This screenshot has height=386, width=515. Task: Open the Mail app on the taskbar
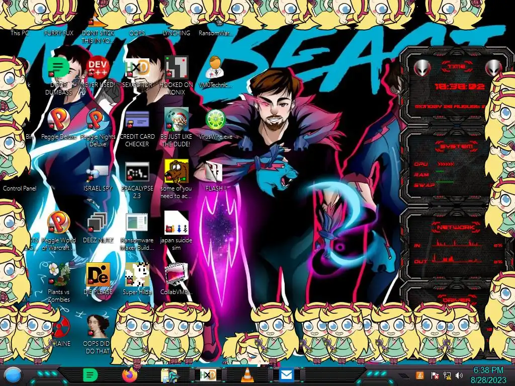(287, 375)
